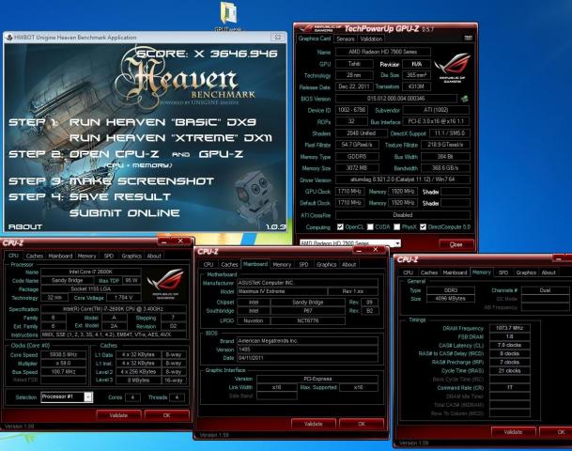Click CAS# Latency value 7.0 clocks
Image resolution: width=572 pixels, height=451 pixels.
[509, 345]
